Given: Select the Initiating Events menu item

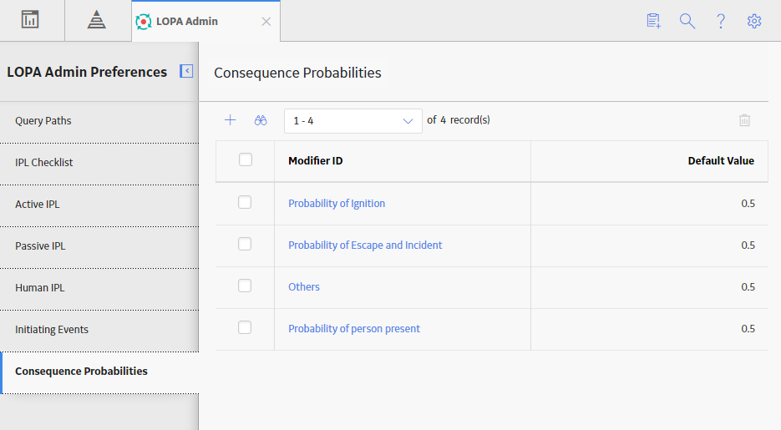Looking at the screenshot, I should [99, 330].
